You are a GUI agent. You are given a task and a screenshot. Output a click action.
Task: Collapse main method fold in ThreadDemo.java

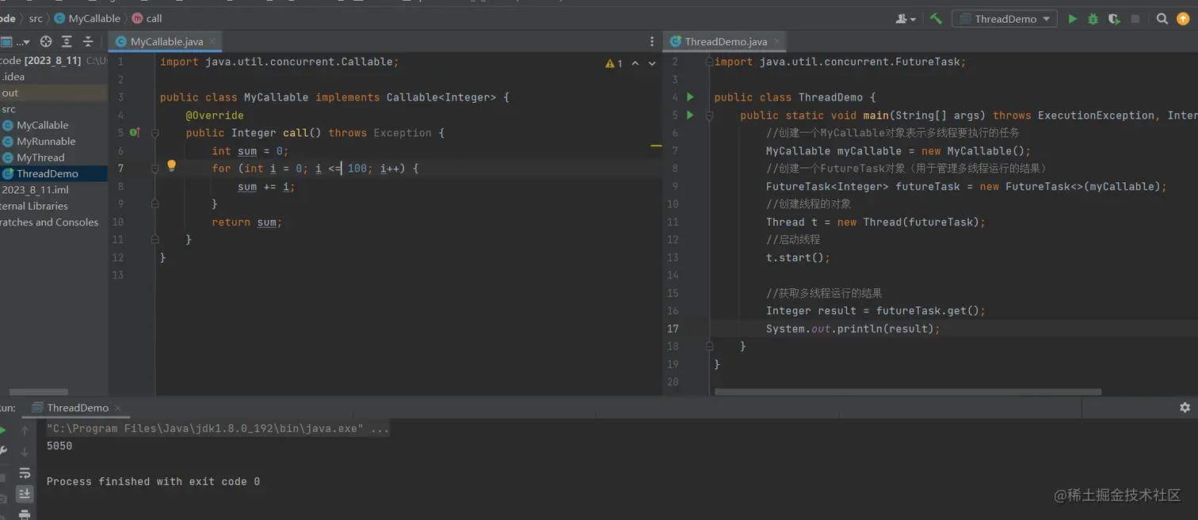click(x=710, y=115)
